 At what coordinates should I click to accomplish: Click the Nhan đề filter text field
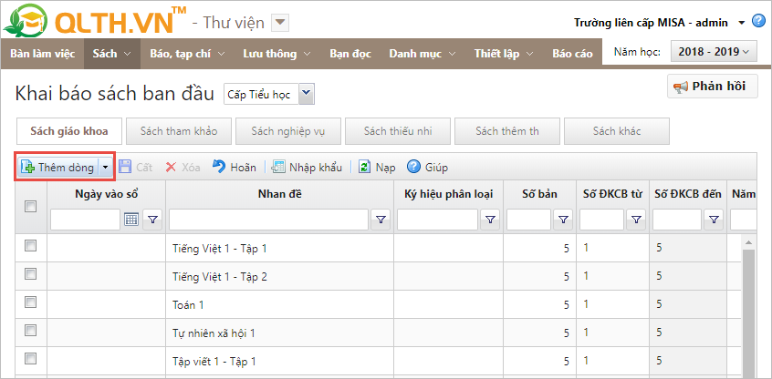pyautogui.click(x=268, y=219)
